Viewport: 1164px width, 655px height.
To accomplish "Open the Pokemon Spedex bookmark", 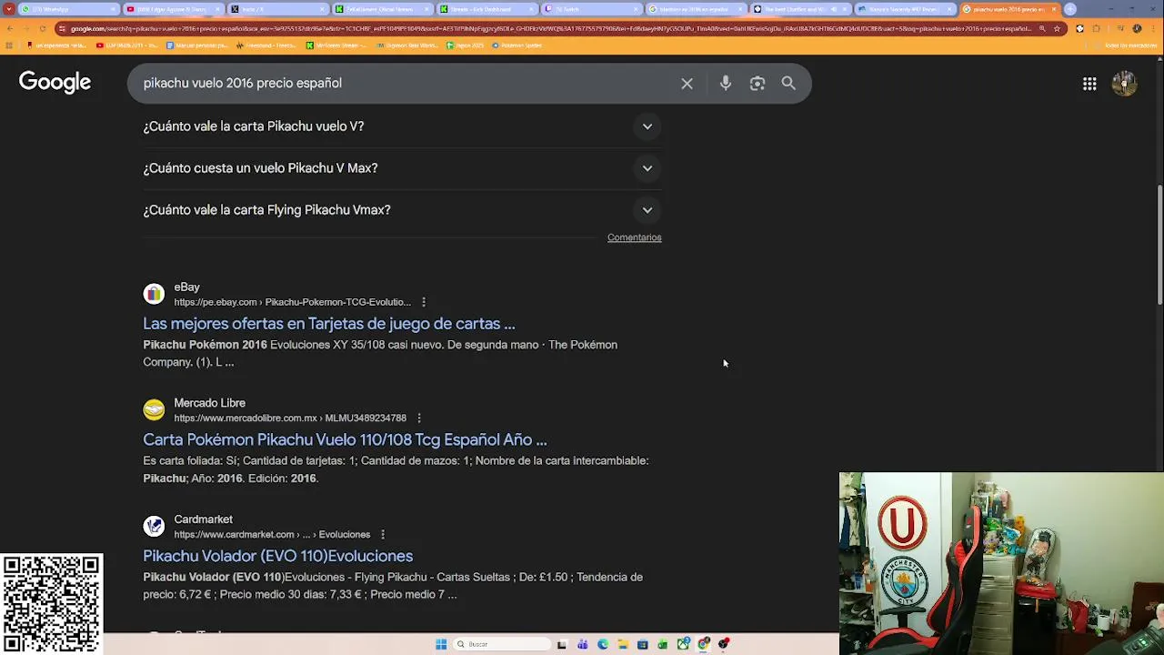I will pyautogui.click(x=517, y=45).
